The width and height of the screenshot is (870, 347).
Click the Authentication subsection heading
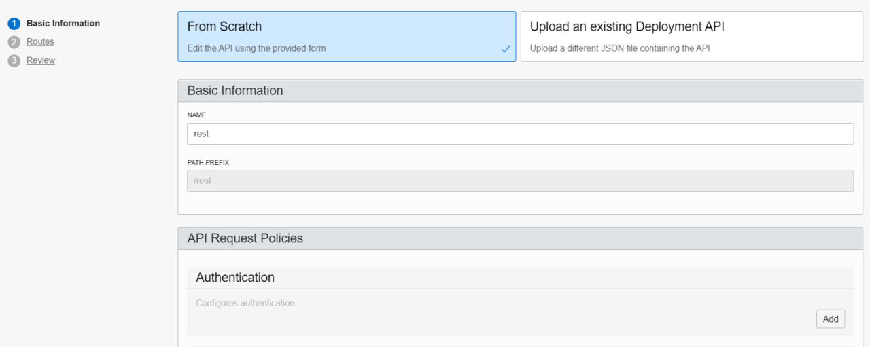pos(235,278)
